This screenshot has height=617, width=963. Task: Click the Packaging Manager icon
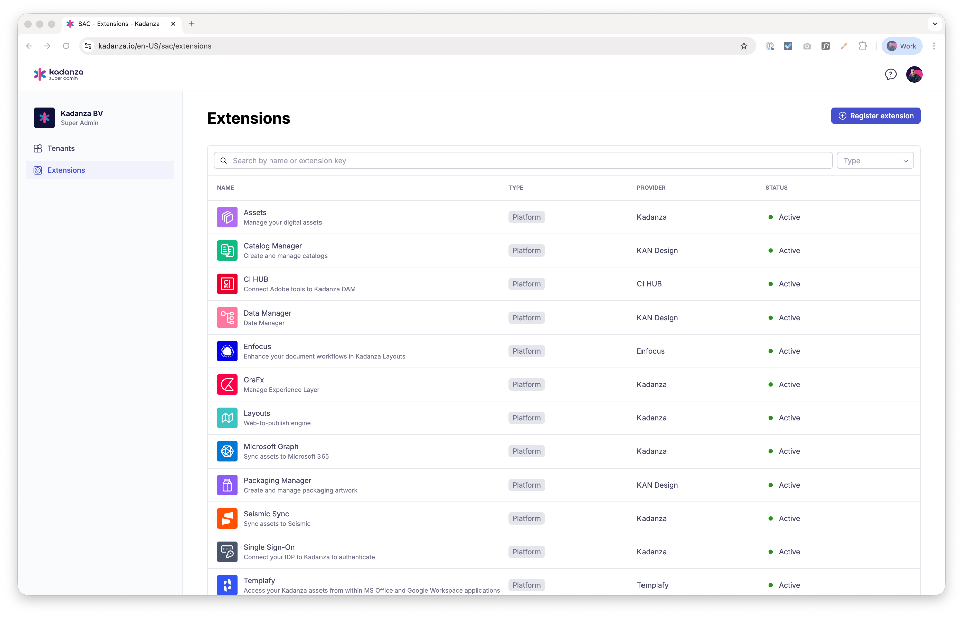(227, 485)
